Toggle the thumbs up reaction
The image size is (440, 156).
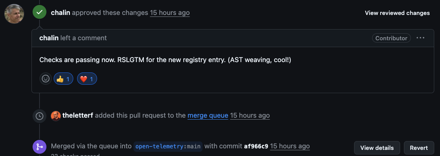pyautogui.click(x=63, y=79)
